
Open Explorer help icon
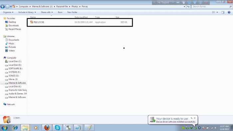(x=229, y=12)
